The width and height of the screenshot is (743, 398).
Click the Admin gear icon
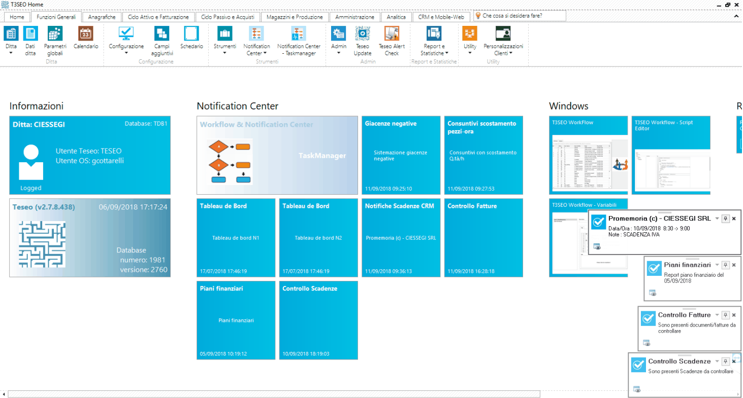pos(339,34)
